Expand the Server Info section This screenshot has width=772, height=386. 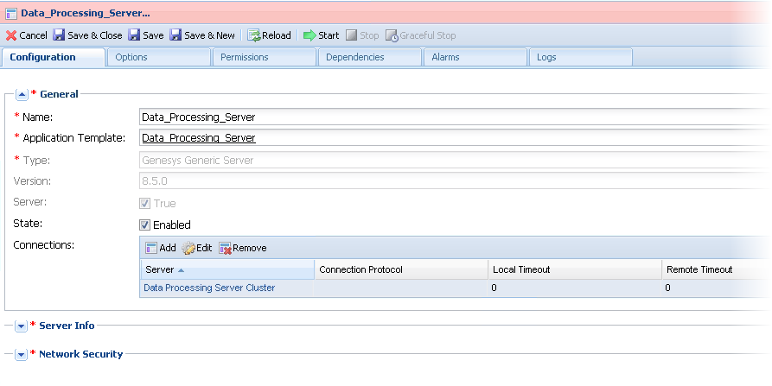[21, 326]
